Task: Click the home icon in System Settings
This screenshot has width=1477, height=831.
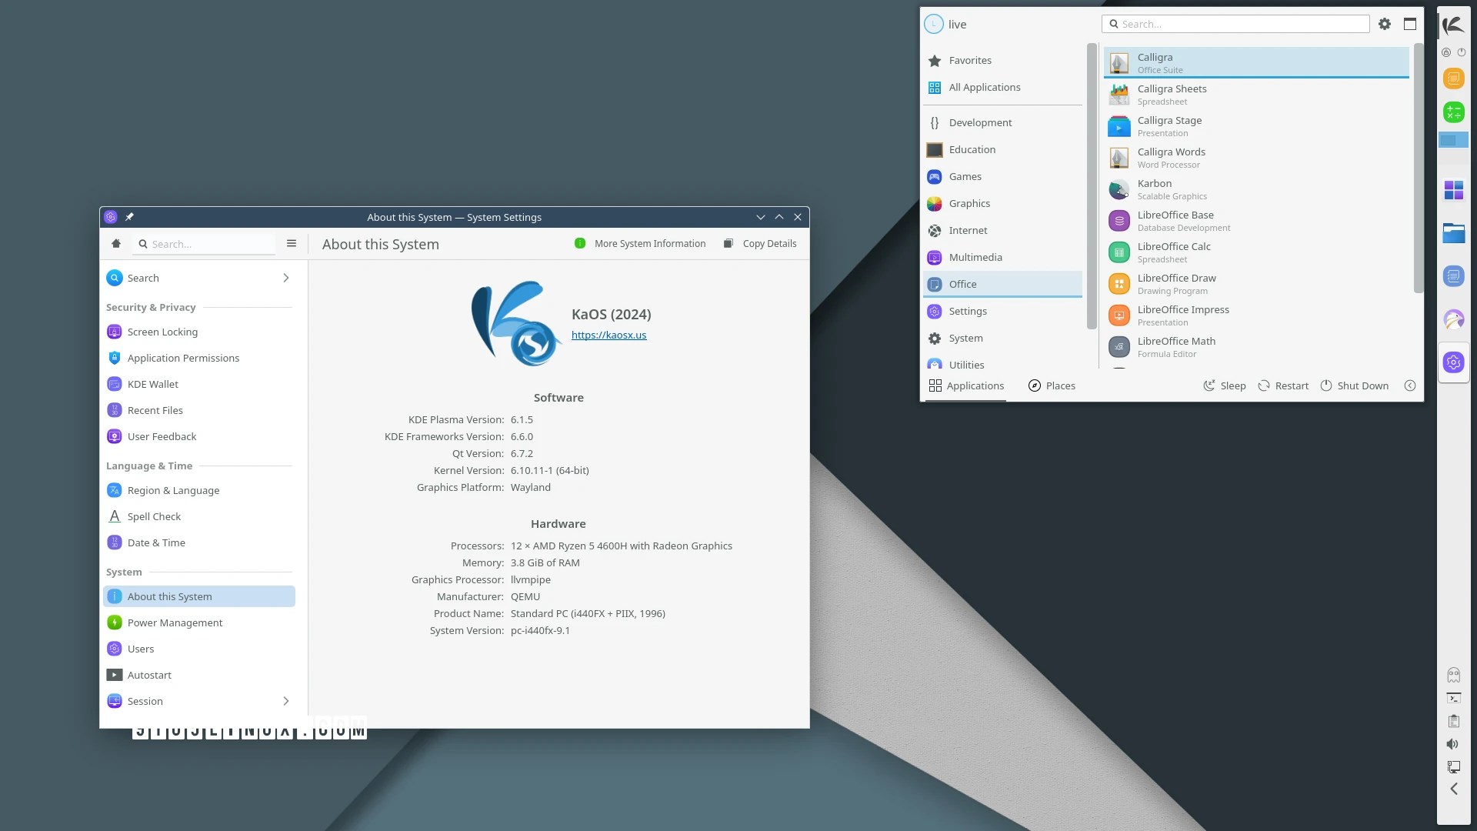Action: point(116,243)
